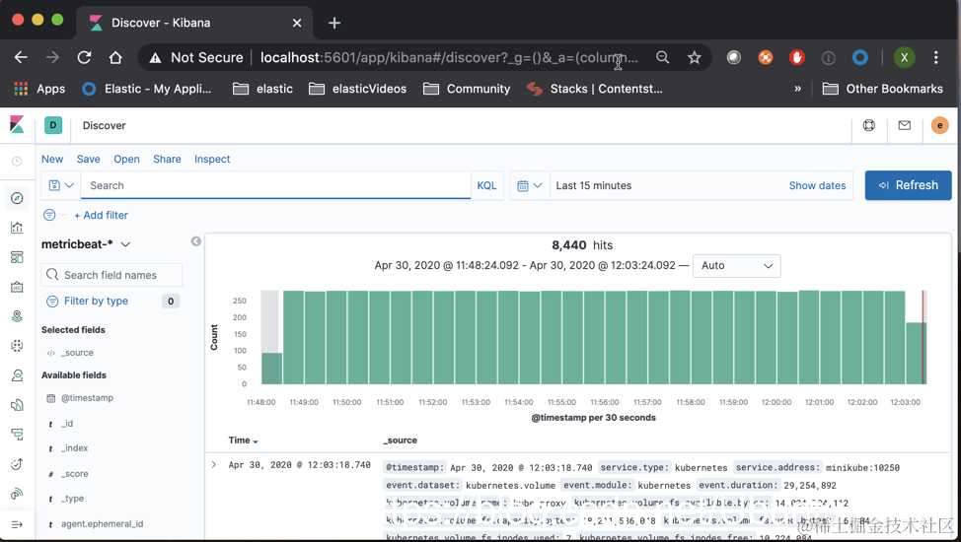Select the Discover compass icon in sidebar
The height and width of the screenshot is (542, 961).
17,198
